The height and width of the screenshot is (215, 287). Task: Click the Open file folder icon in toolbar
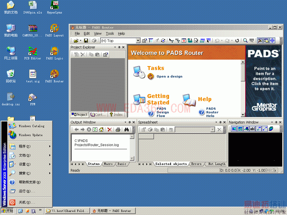[76, 41]
